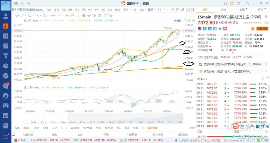Expand the 15分 interval dropdown
This screenshot has width=270, height=143.
[126, 10]
